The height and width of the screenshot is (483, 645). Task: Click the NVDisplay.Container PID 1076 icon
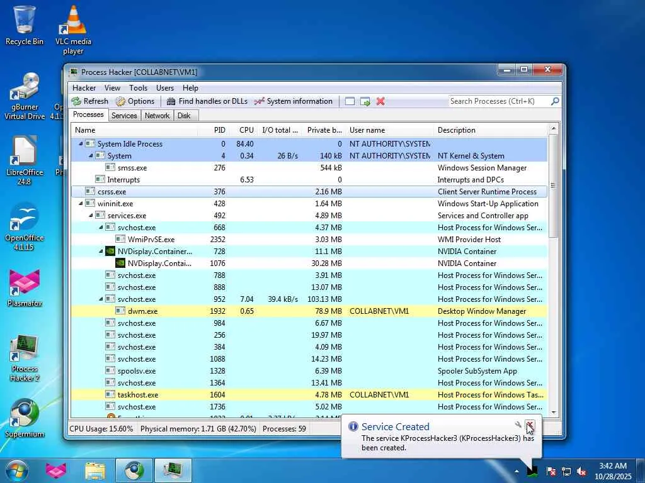(x=120, y=264)
